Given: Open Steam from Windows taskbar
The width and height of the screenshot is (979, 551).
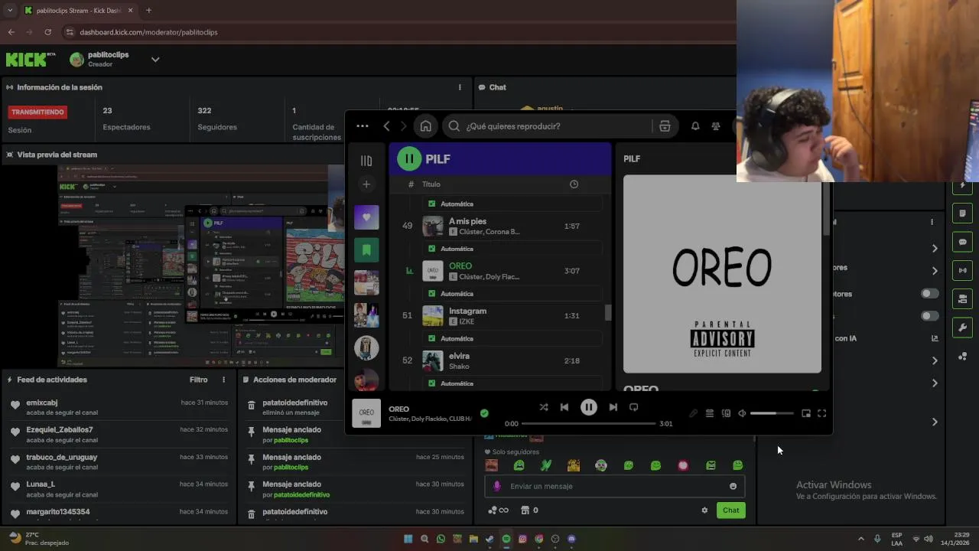Looking at the screenshot, I should click(x=489, y=539).
